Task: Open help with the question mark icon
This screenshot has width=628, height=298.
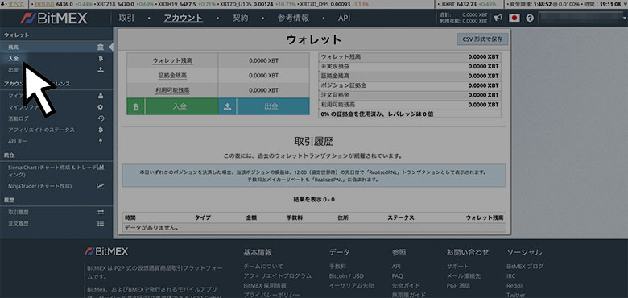Action: point(530,18)
